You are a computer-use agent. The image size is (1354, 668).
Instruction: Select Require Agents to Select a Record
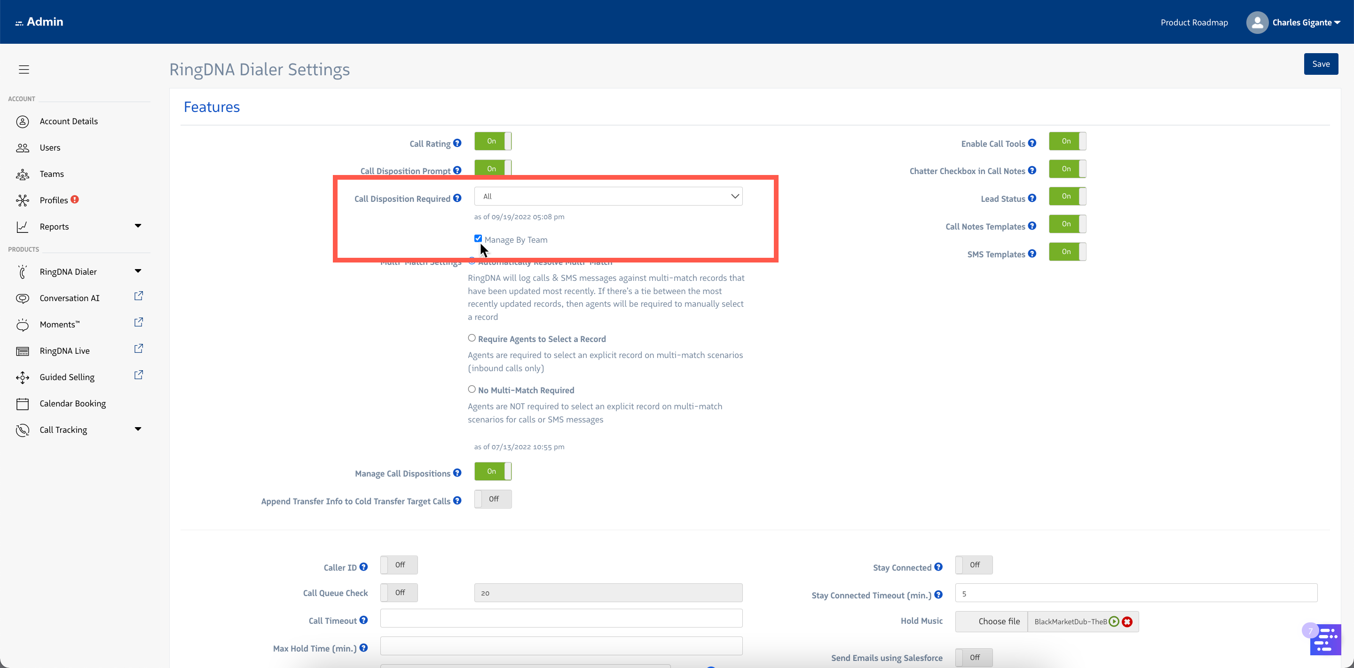click(x=472, y=338)
